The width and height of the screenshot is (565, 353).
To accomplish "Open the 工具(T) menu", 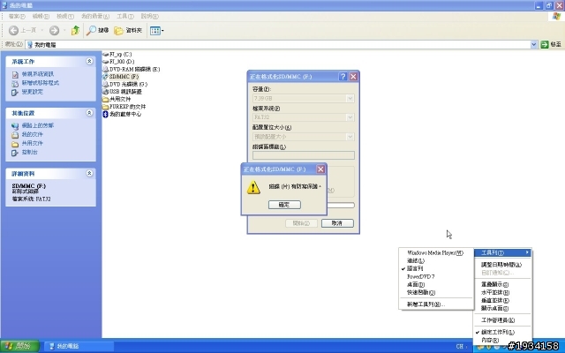I will 125,16.
